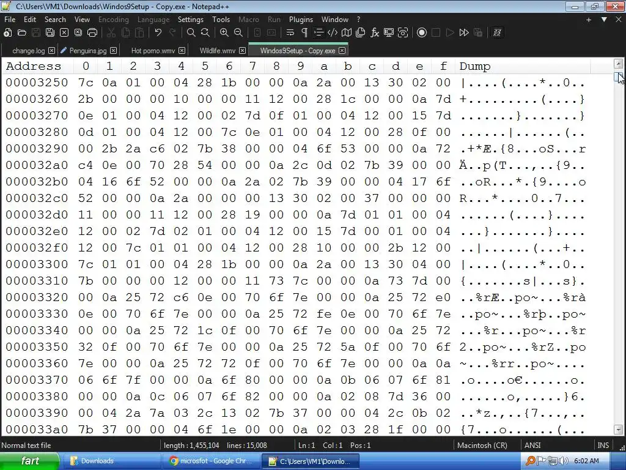Open the Document Map icon
Image resolution: width=626 pixels, height=470 pixels.
pos(347,33)
